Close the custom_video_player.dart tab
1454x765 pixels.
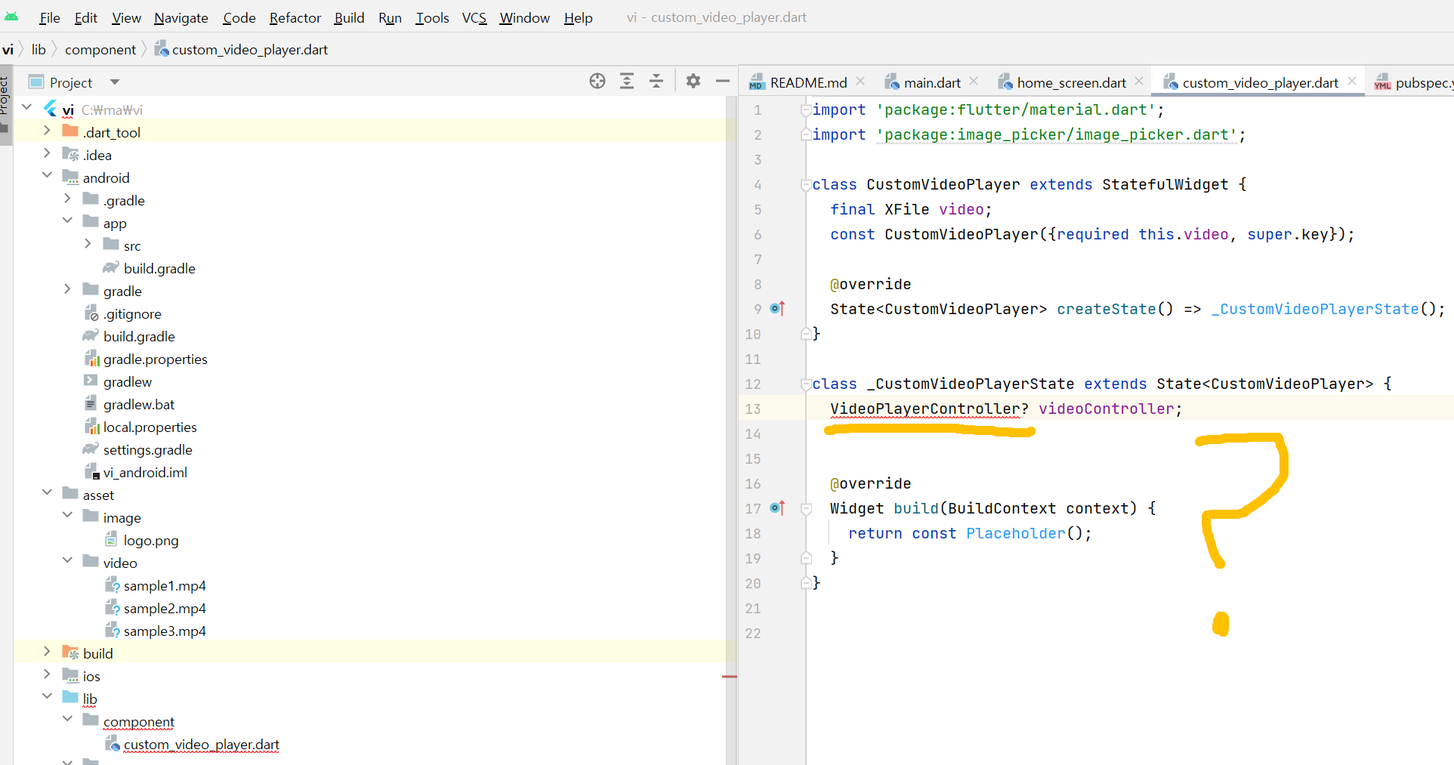point(1352,81)
